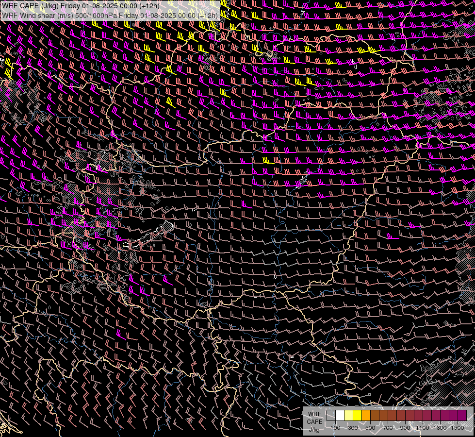
Task: Click the '900' legend value
Action: click(x=405, y=428)
